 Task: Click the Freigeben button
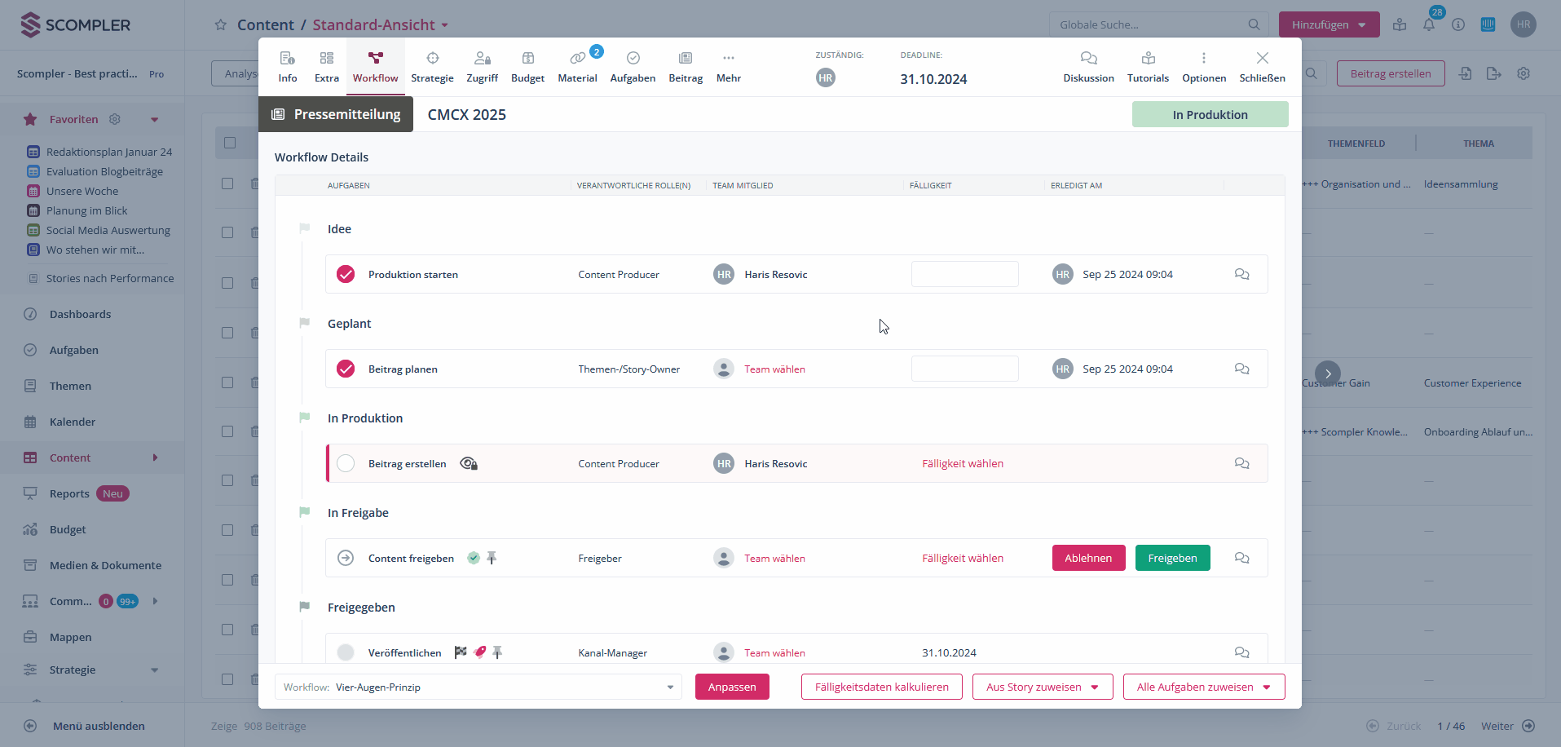(x=1172, y=558)
